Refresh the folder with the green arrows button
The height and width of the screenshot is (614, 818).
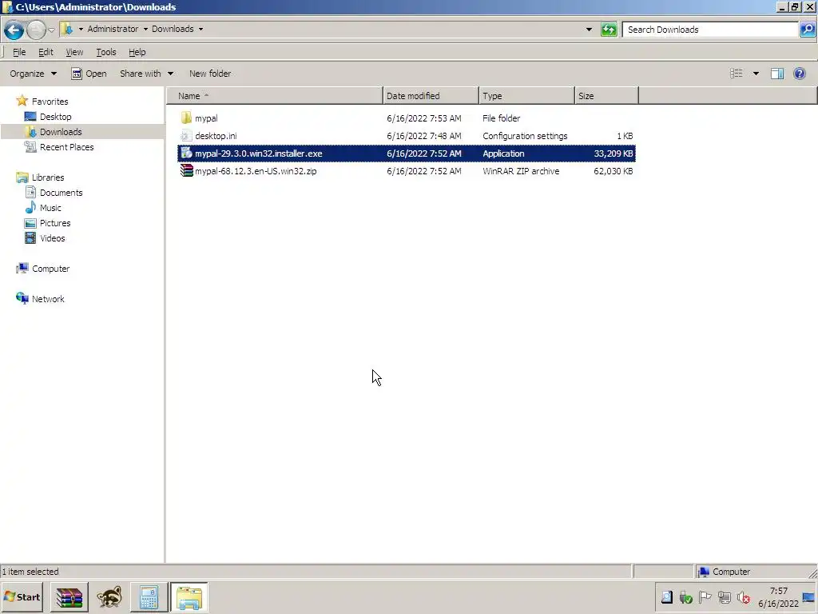pos(609,30)
